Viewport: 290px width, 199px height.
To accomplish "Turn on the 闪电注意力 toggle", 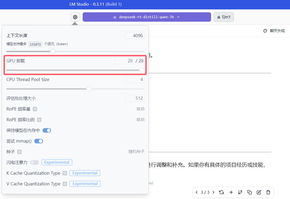I will (x=35, y=162).
